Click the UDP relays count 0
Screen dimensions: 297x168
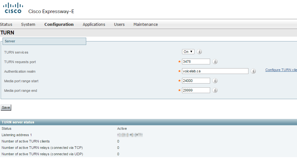click(118, 154)
